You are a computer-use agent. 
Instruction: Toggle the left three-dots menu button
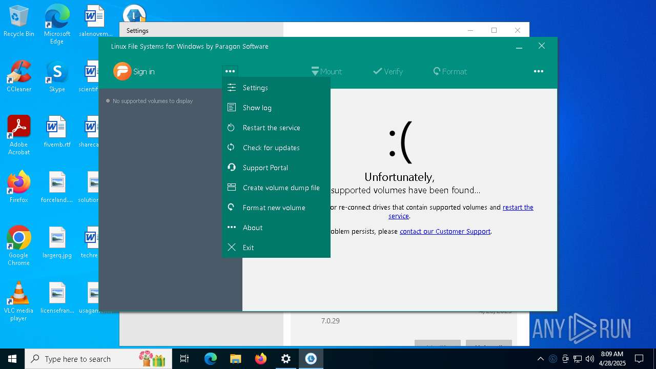(x=230, y=71)
